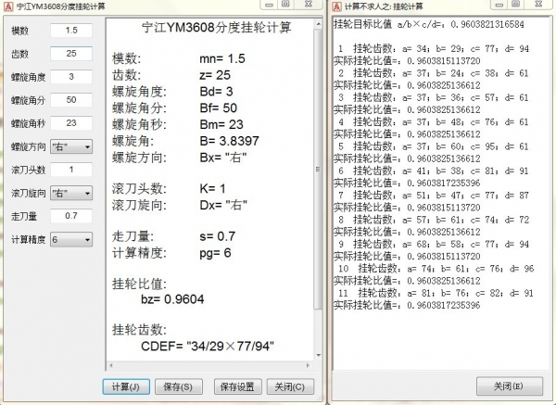Open the 计算精度 dropdown
This screenshot has height=405, width=556.
click(x=71, y=239)
